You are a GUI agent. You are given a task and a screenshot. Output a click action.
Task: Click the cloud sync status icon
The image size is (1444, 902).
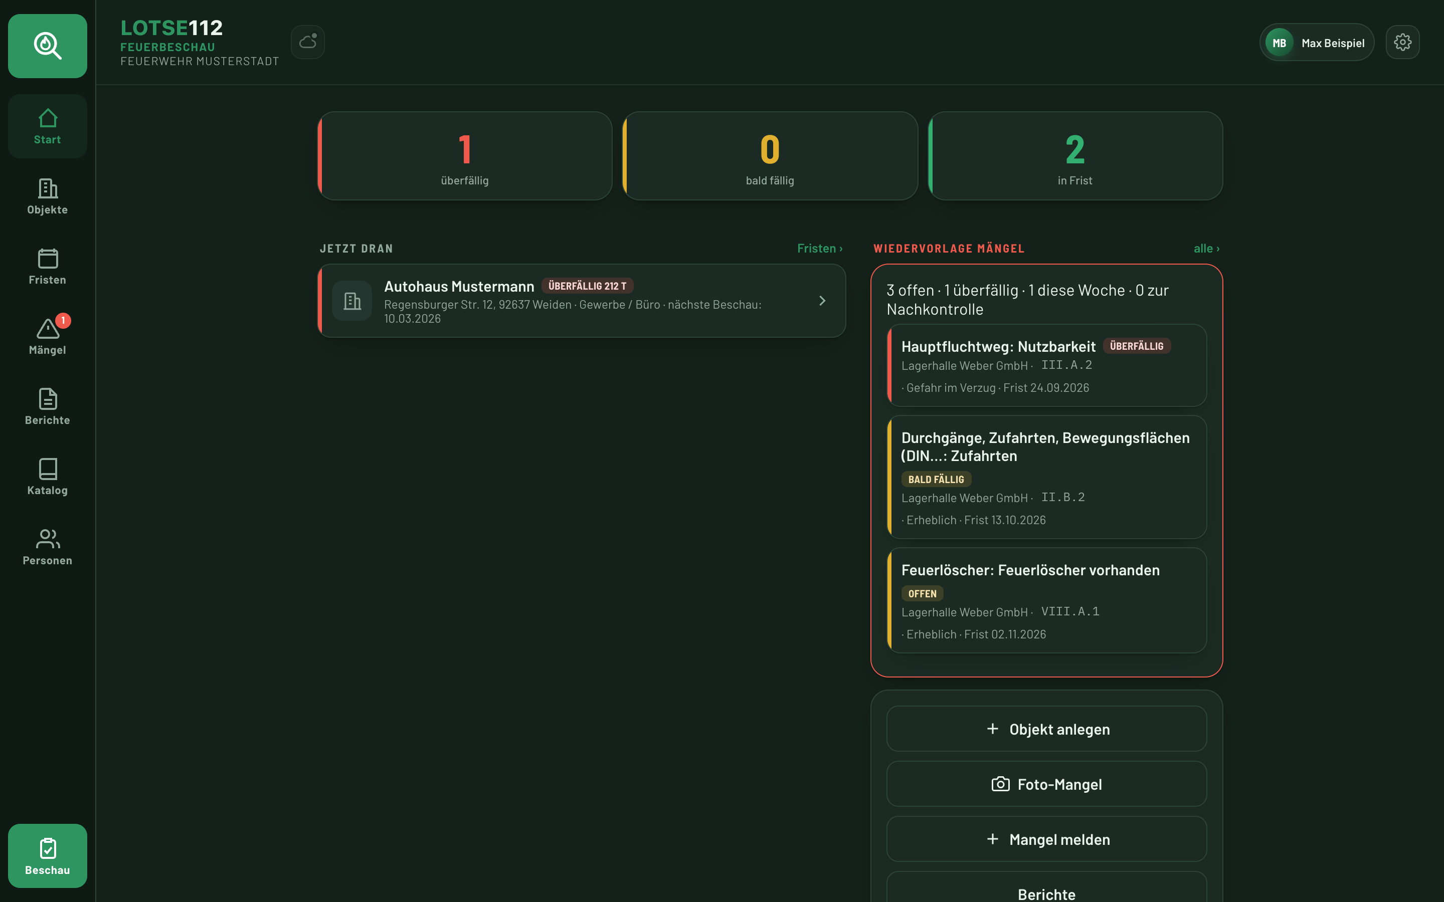308,42
